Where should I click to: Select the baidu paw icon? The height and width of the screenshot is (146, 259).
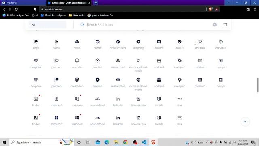point(56,42)
